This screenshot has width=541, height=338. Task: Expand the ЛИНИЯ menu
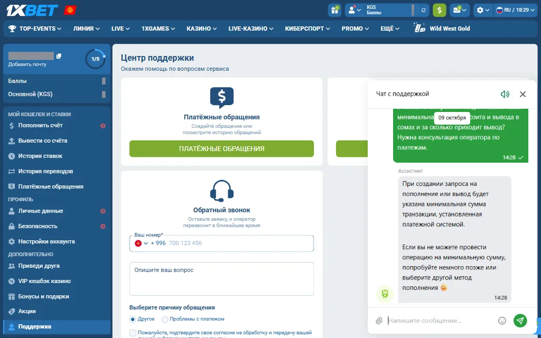[86, 29]
